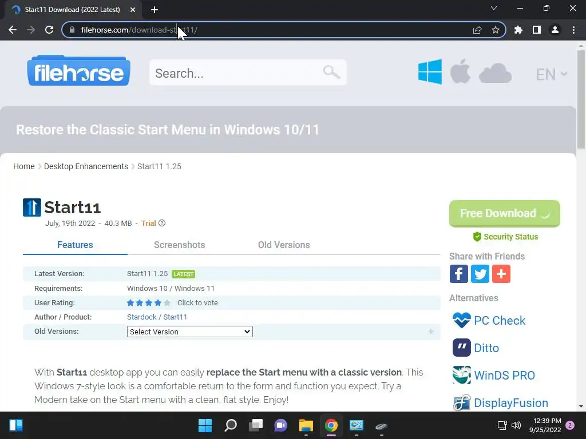Open the Windows Start menu

point(205,425)
